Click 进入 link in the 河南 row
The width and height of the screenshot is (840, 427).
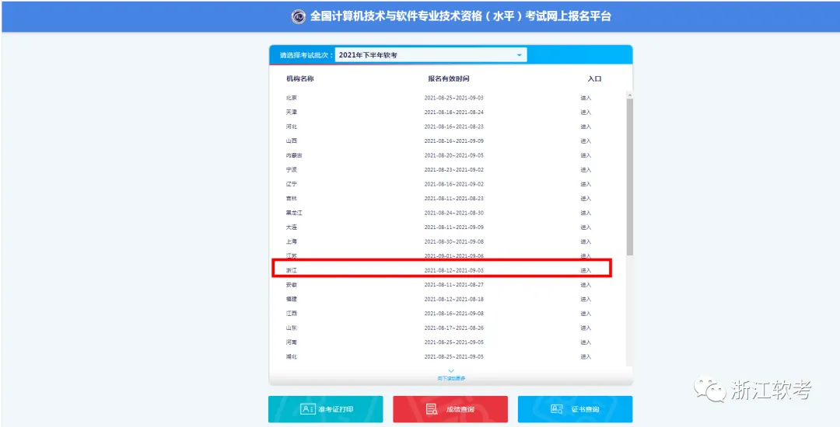point(586,342)
